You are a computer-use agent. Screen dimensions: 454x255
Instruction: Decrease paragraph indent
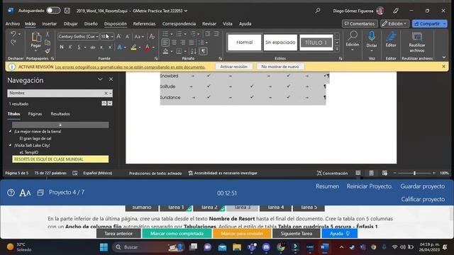click(208, 34)
